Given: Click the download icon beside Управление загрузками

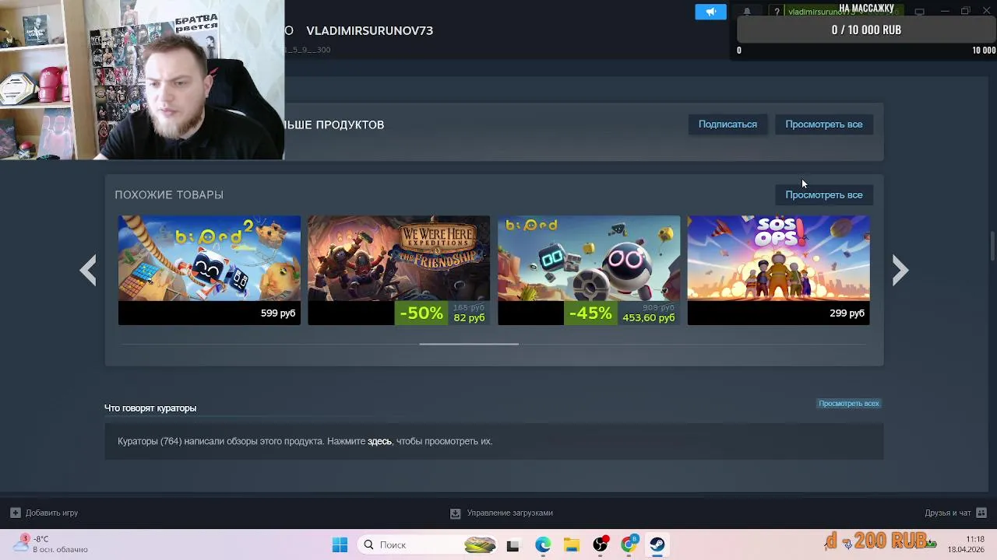Looking at the screenshot, I should point(456,513).
